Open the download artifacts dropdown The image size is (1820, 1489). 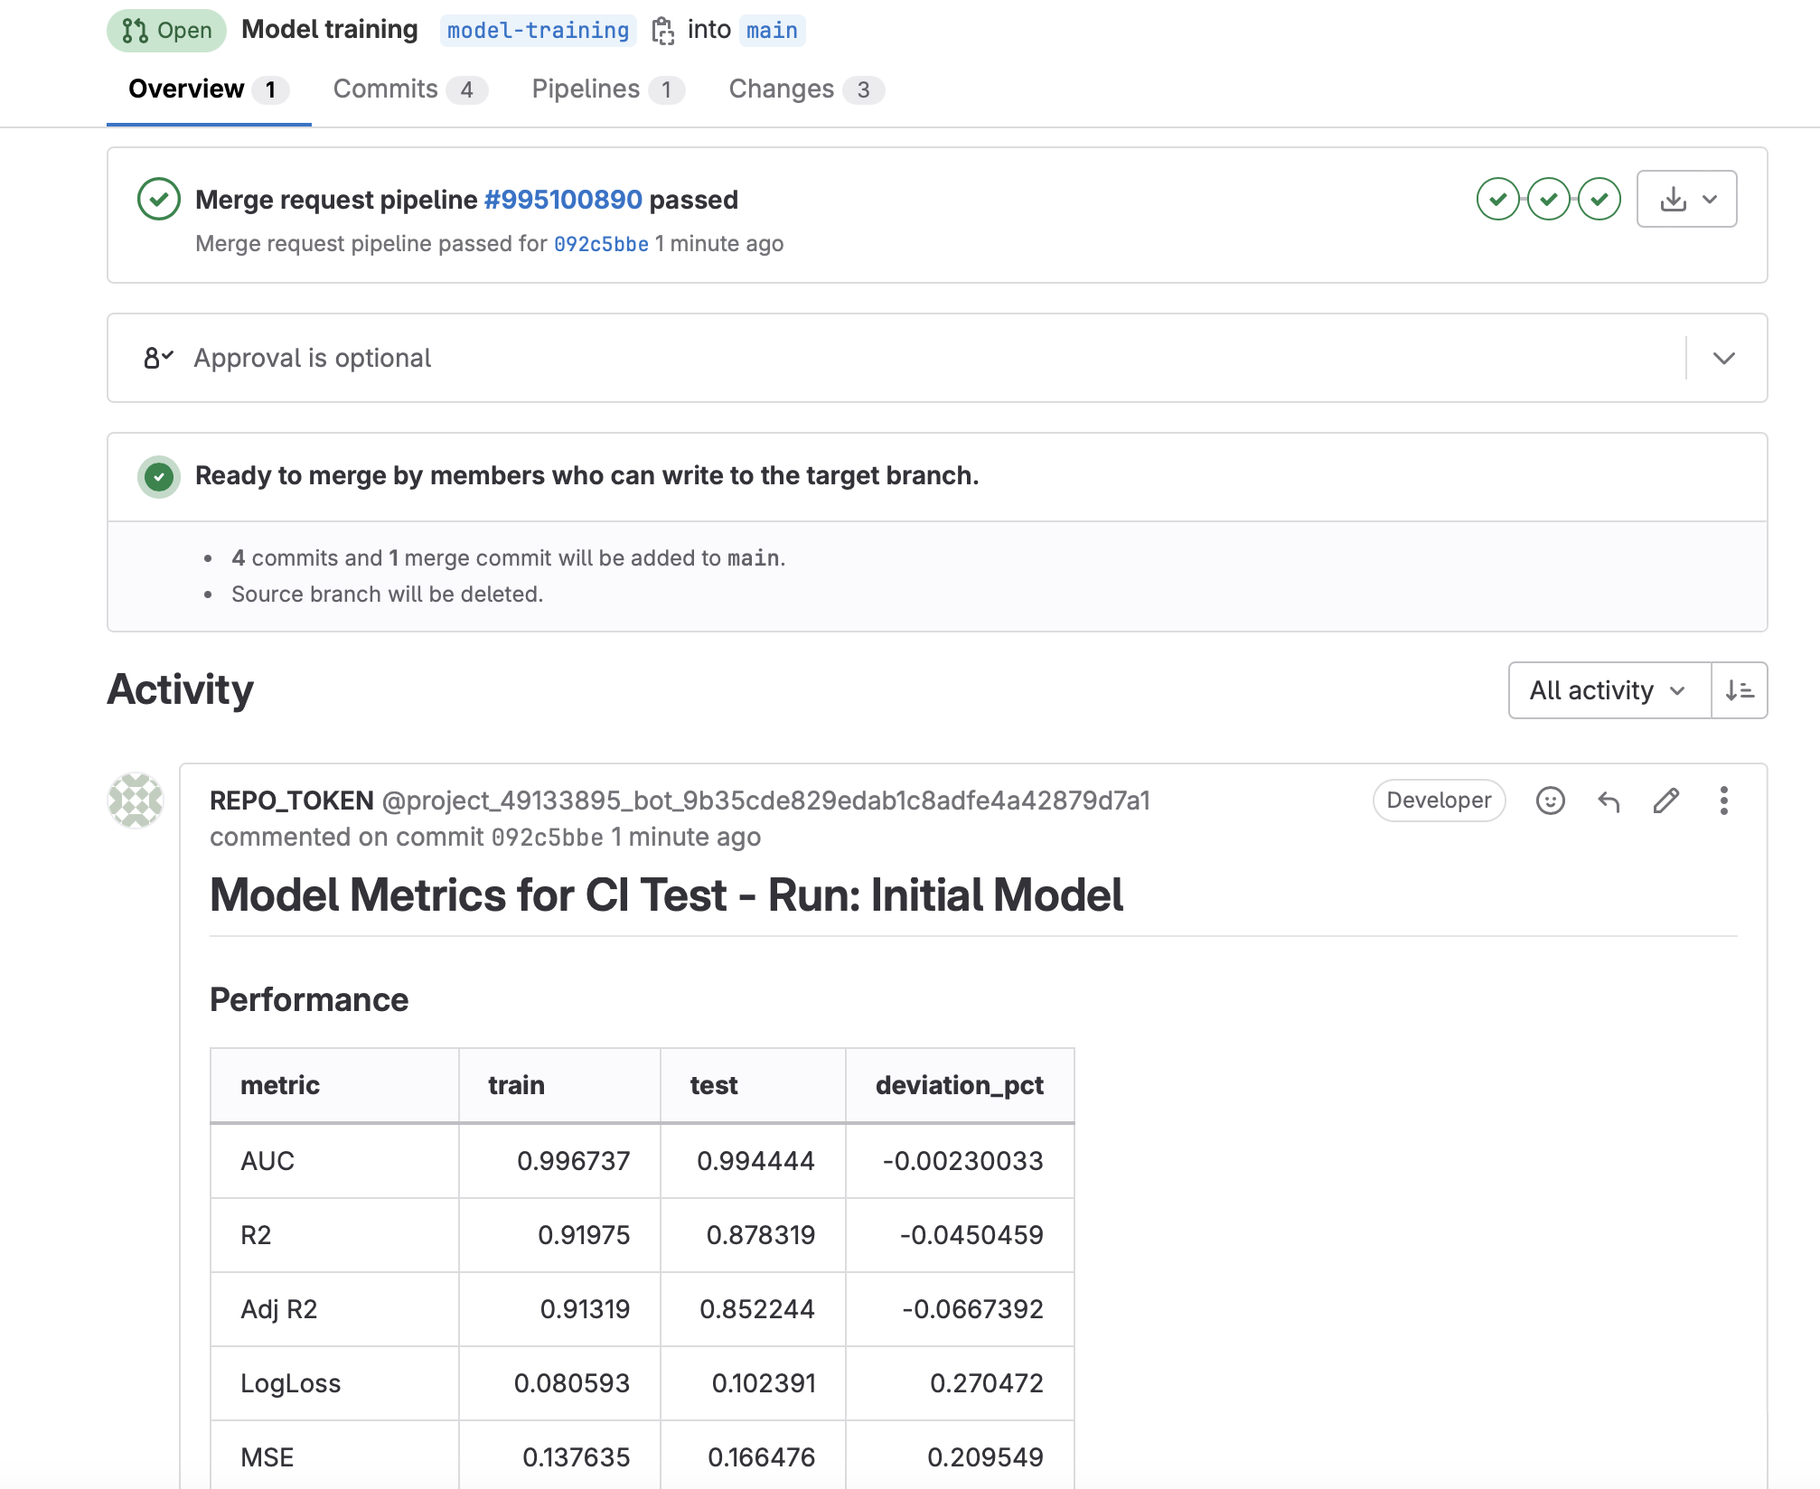click(x=1686, y=199)
